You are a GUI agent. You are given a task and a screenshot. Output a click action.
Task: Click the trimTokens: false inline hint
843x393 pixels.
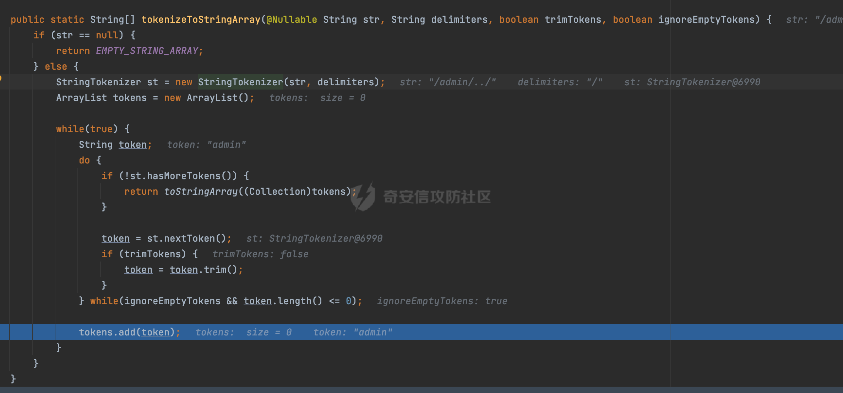pyautogui.click(x=260, y=254)
